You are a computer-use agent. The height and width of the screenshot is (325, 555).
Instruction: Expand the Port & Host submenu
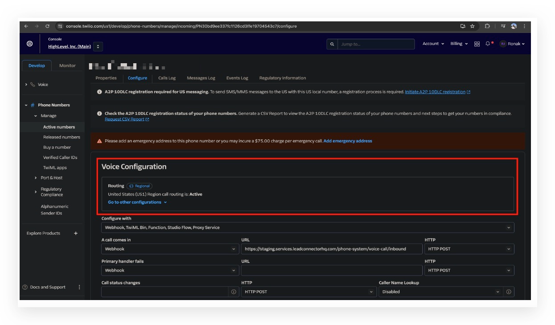36,178
